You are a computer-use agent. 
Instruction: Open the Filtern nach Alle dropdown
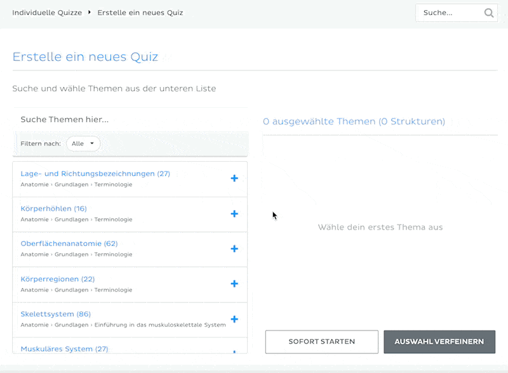pyautogui.click(x=83, y=144)
